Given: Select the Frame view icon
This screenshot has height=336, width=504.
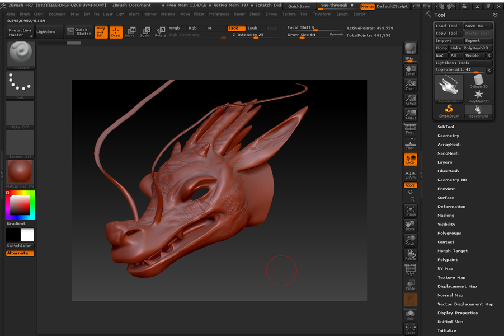Looking at the screenshot, I should tap(411, 211).
